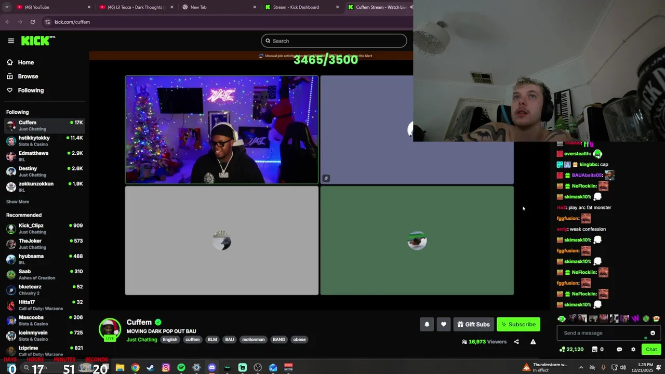The width and height of the screenshot is (665, 374).
Task: Click the muted icon on top-right tile
Action: click(x=326, y=178)
